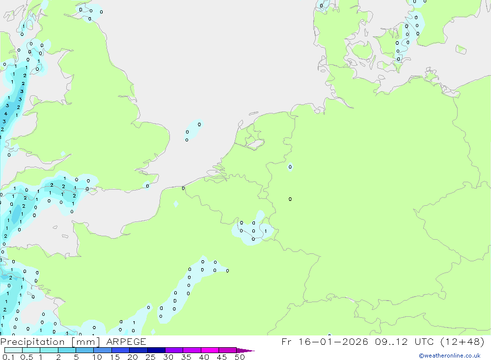The image size is (491, 360).
Task: Select the 40–45 mm magenta legend swatch
Action: pyautogui.click(x=210, y=350)
